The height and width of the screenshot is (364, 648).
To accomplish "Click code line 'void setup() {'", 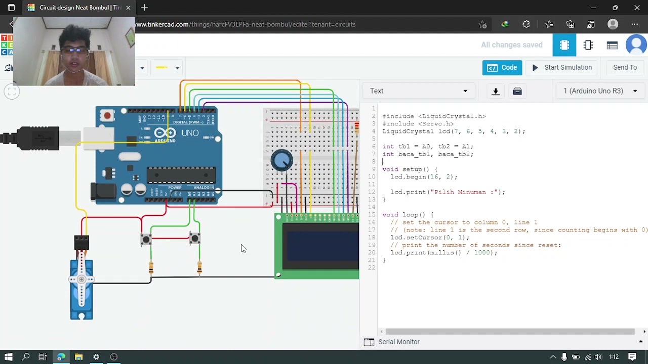I will (x=410, y=169).
